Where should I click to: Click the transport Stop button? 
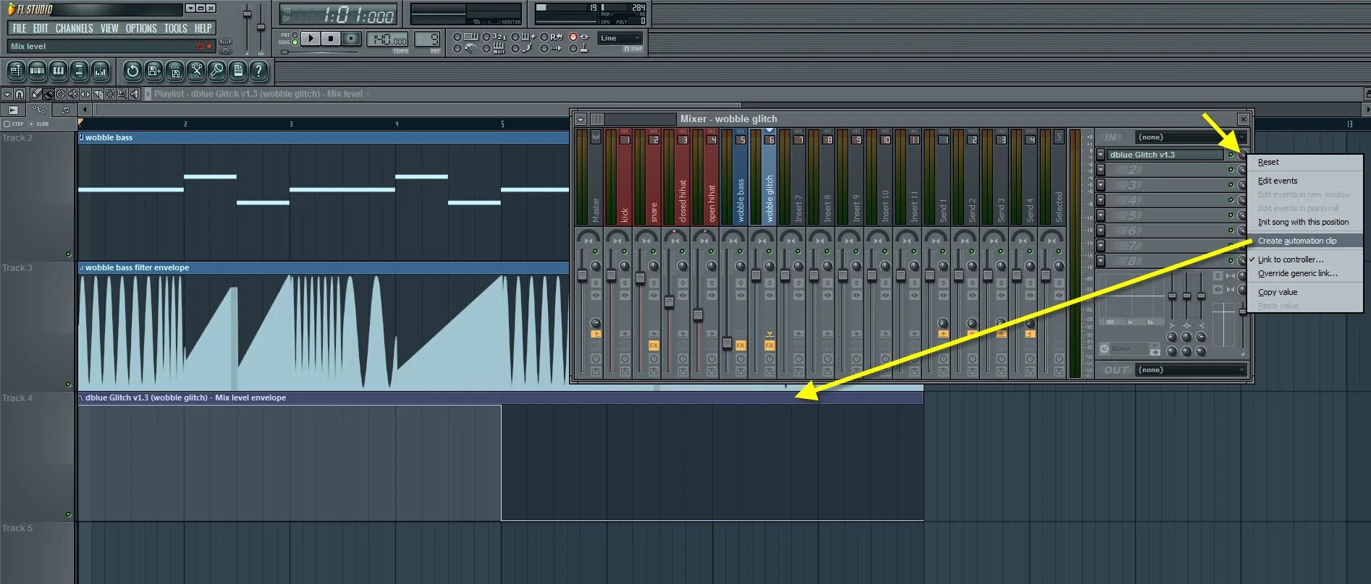[331, 38]
